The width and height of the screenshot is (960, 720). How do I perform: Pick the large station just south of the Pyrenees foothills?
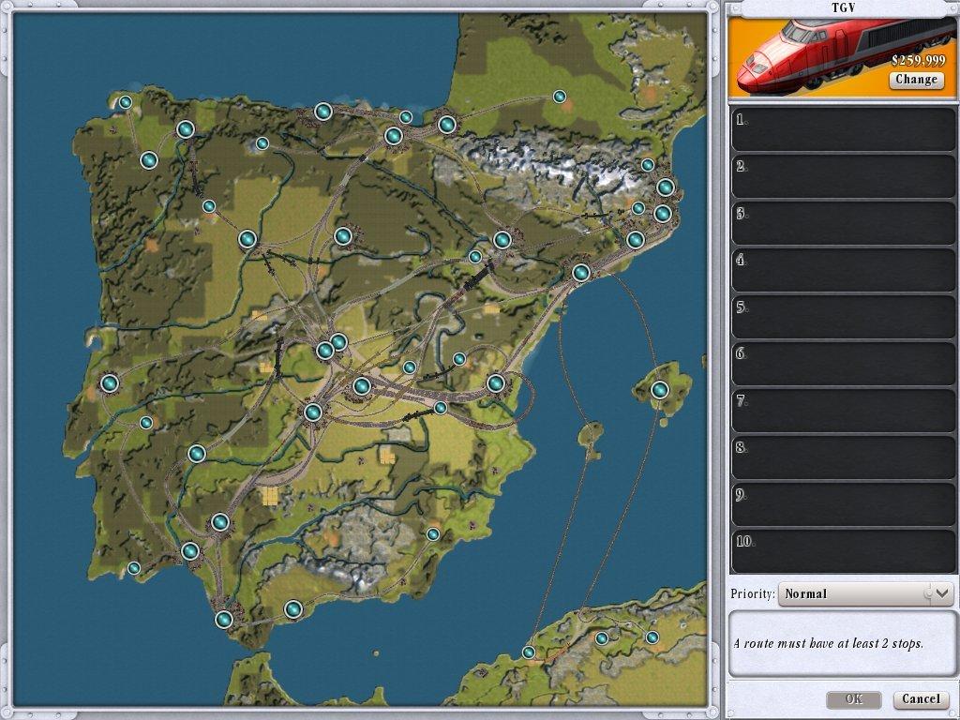point(502,240)
